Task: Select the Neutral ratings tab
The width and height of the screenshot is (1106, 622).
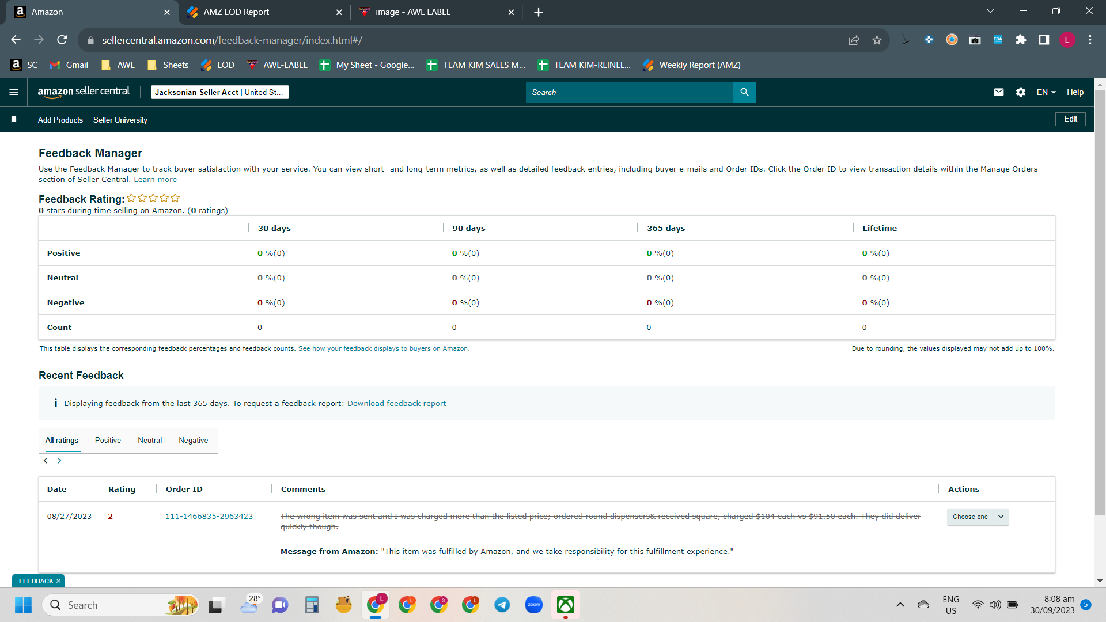Action: [150, 440]
